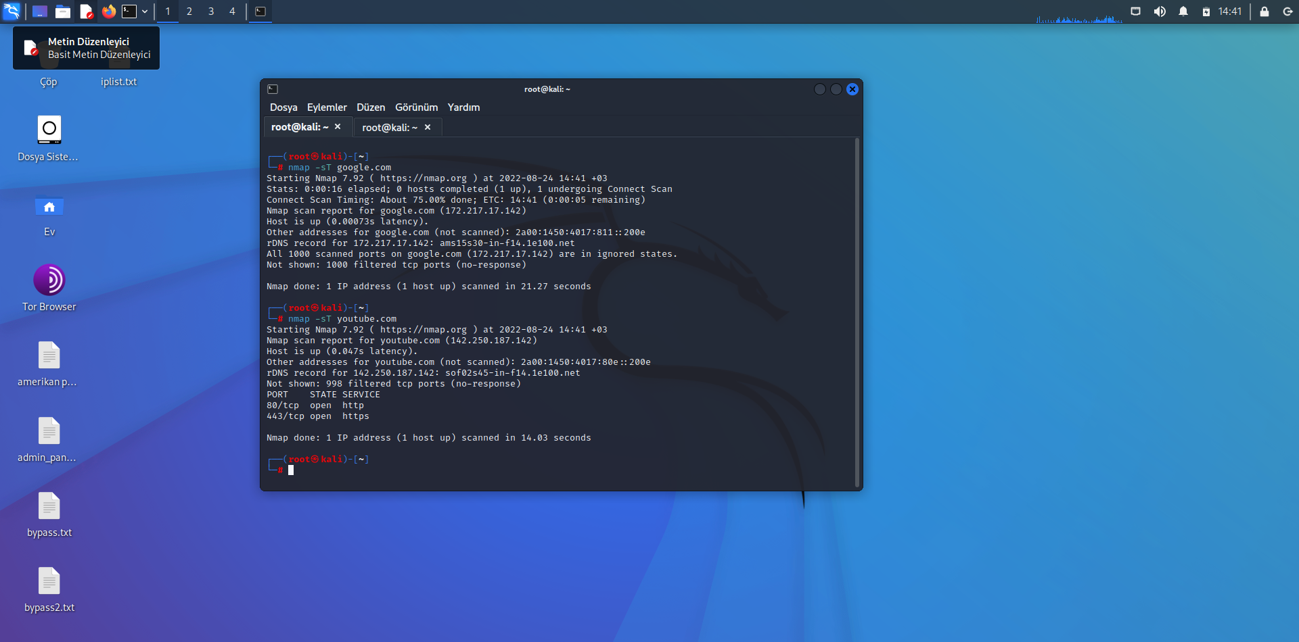
Task: Click the rDNS record ams15s30-in-f14.1e100.net line
Action: [421, 243]
